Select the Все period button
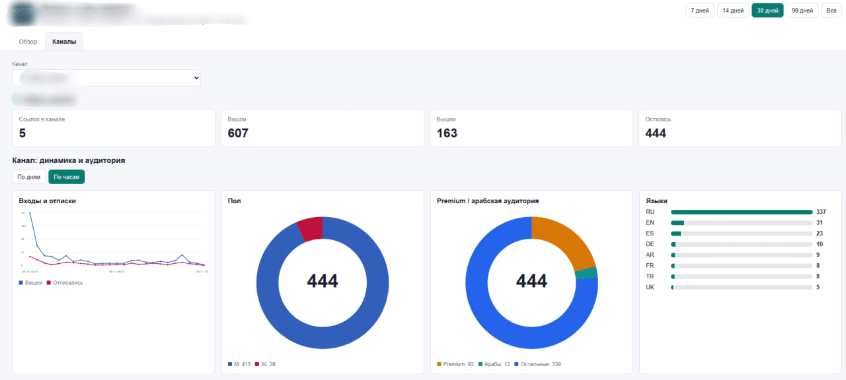The width and height of the screenshot is (846, 380). 831,11
